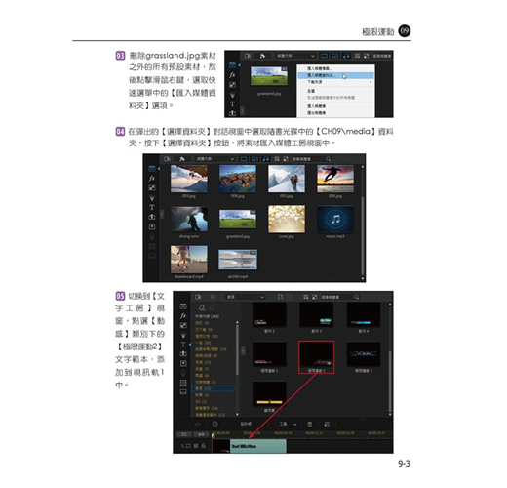Toggle the lock icon on video track 1
507x488 pixels.
click(204, 446)
